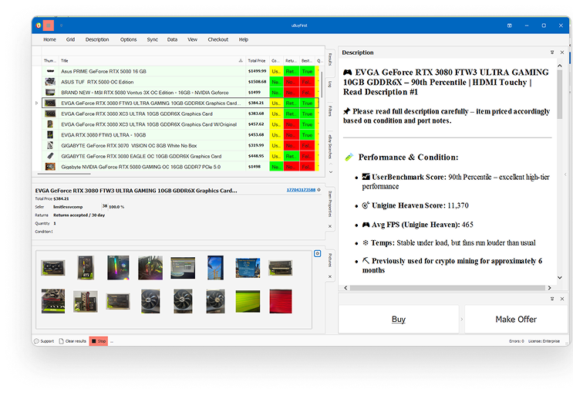Click the Support button label
Screen dimensions: 573x393
[47, 341]
